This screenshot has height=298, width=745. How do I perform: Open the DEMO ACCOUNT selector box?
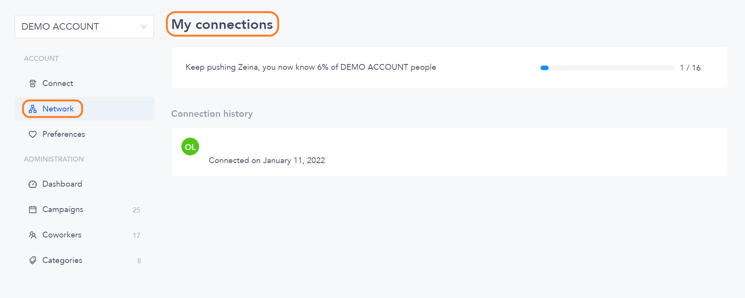(x=84, y=27)
